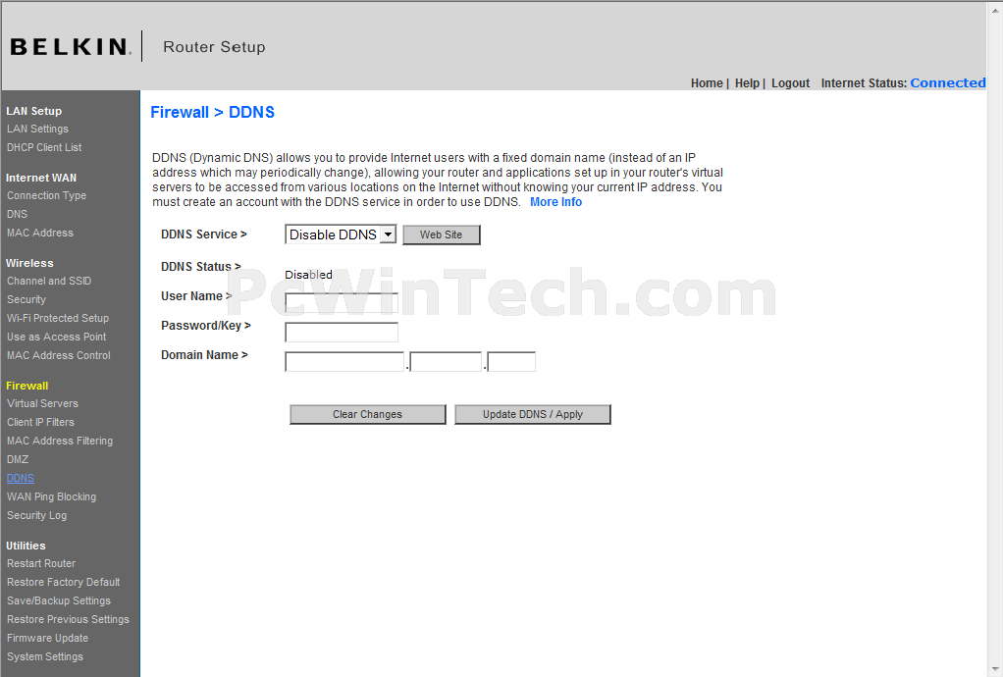Open Restore Previous Settings page

[x=69, y=619]
